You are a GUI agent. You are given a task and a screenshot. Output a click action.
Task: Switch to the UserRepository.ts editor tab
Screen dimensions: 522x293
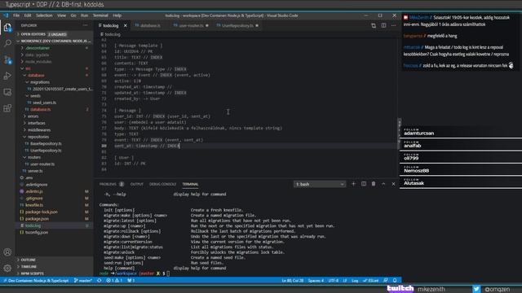coord(237,25)
